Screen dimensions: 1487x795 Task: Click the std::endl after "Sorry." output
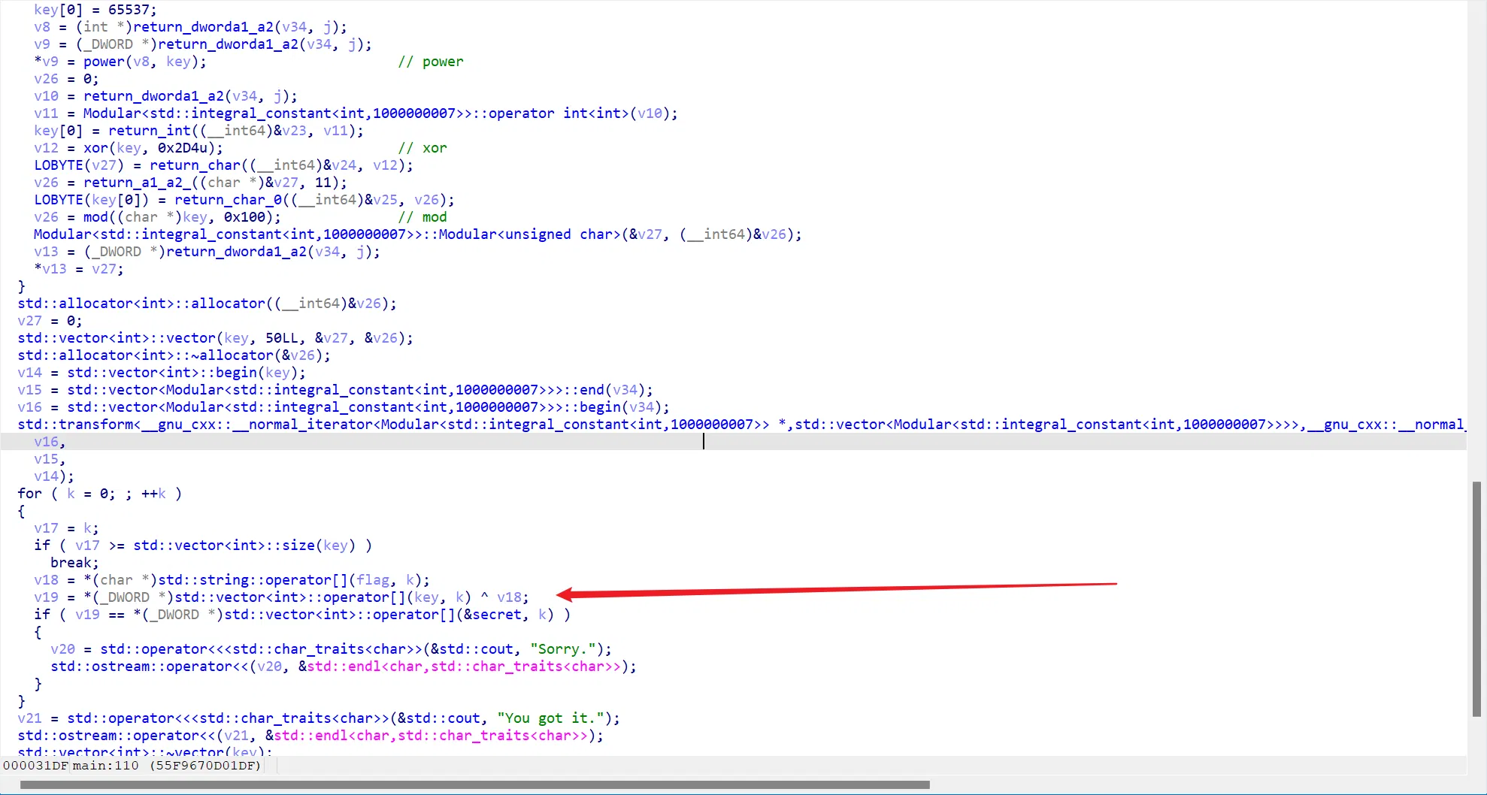464,667
